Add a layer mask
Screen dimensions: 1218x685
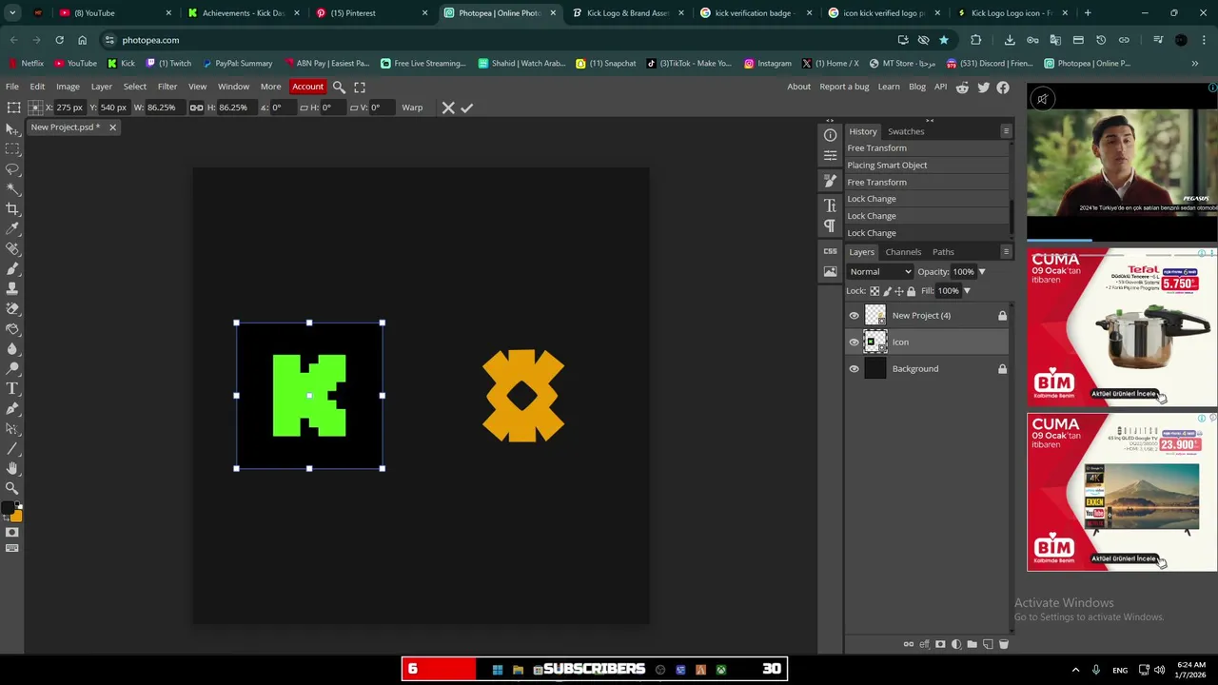[x=940, y=644]
